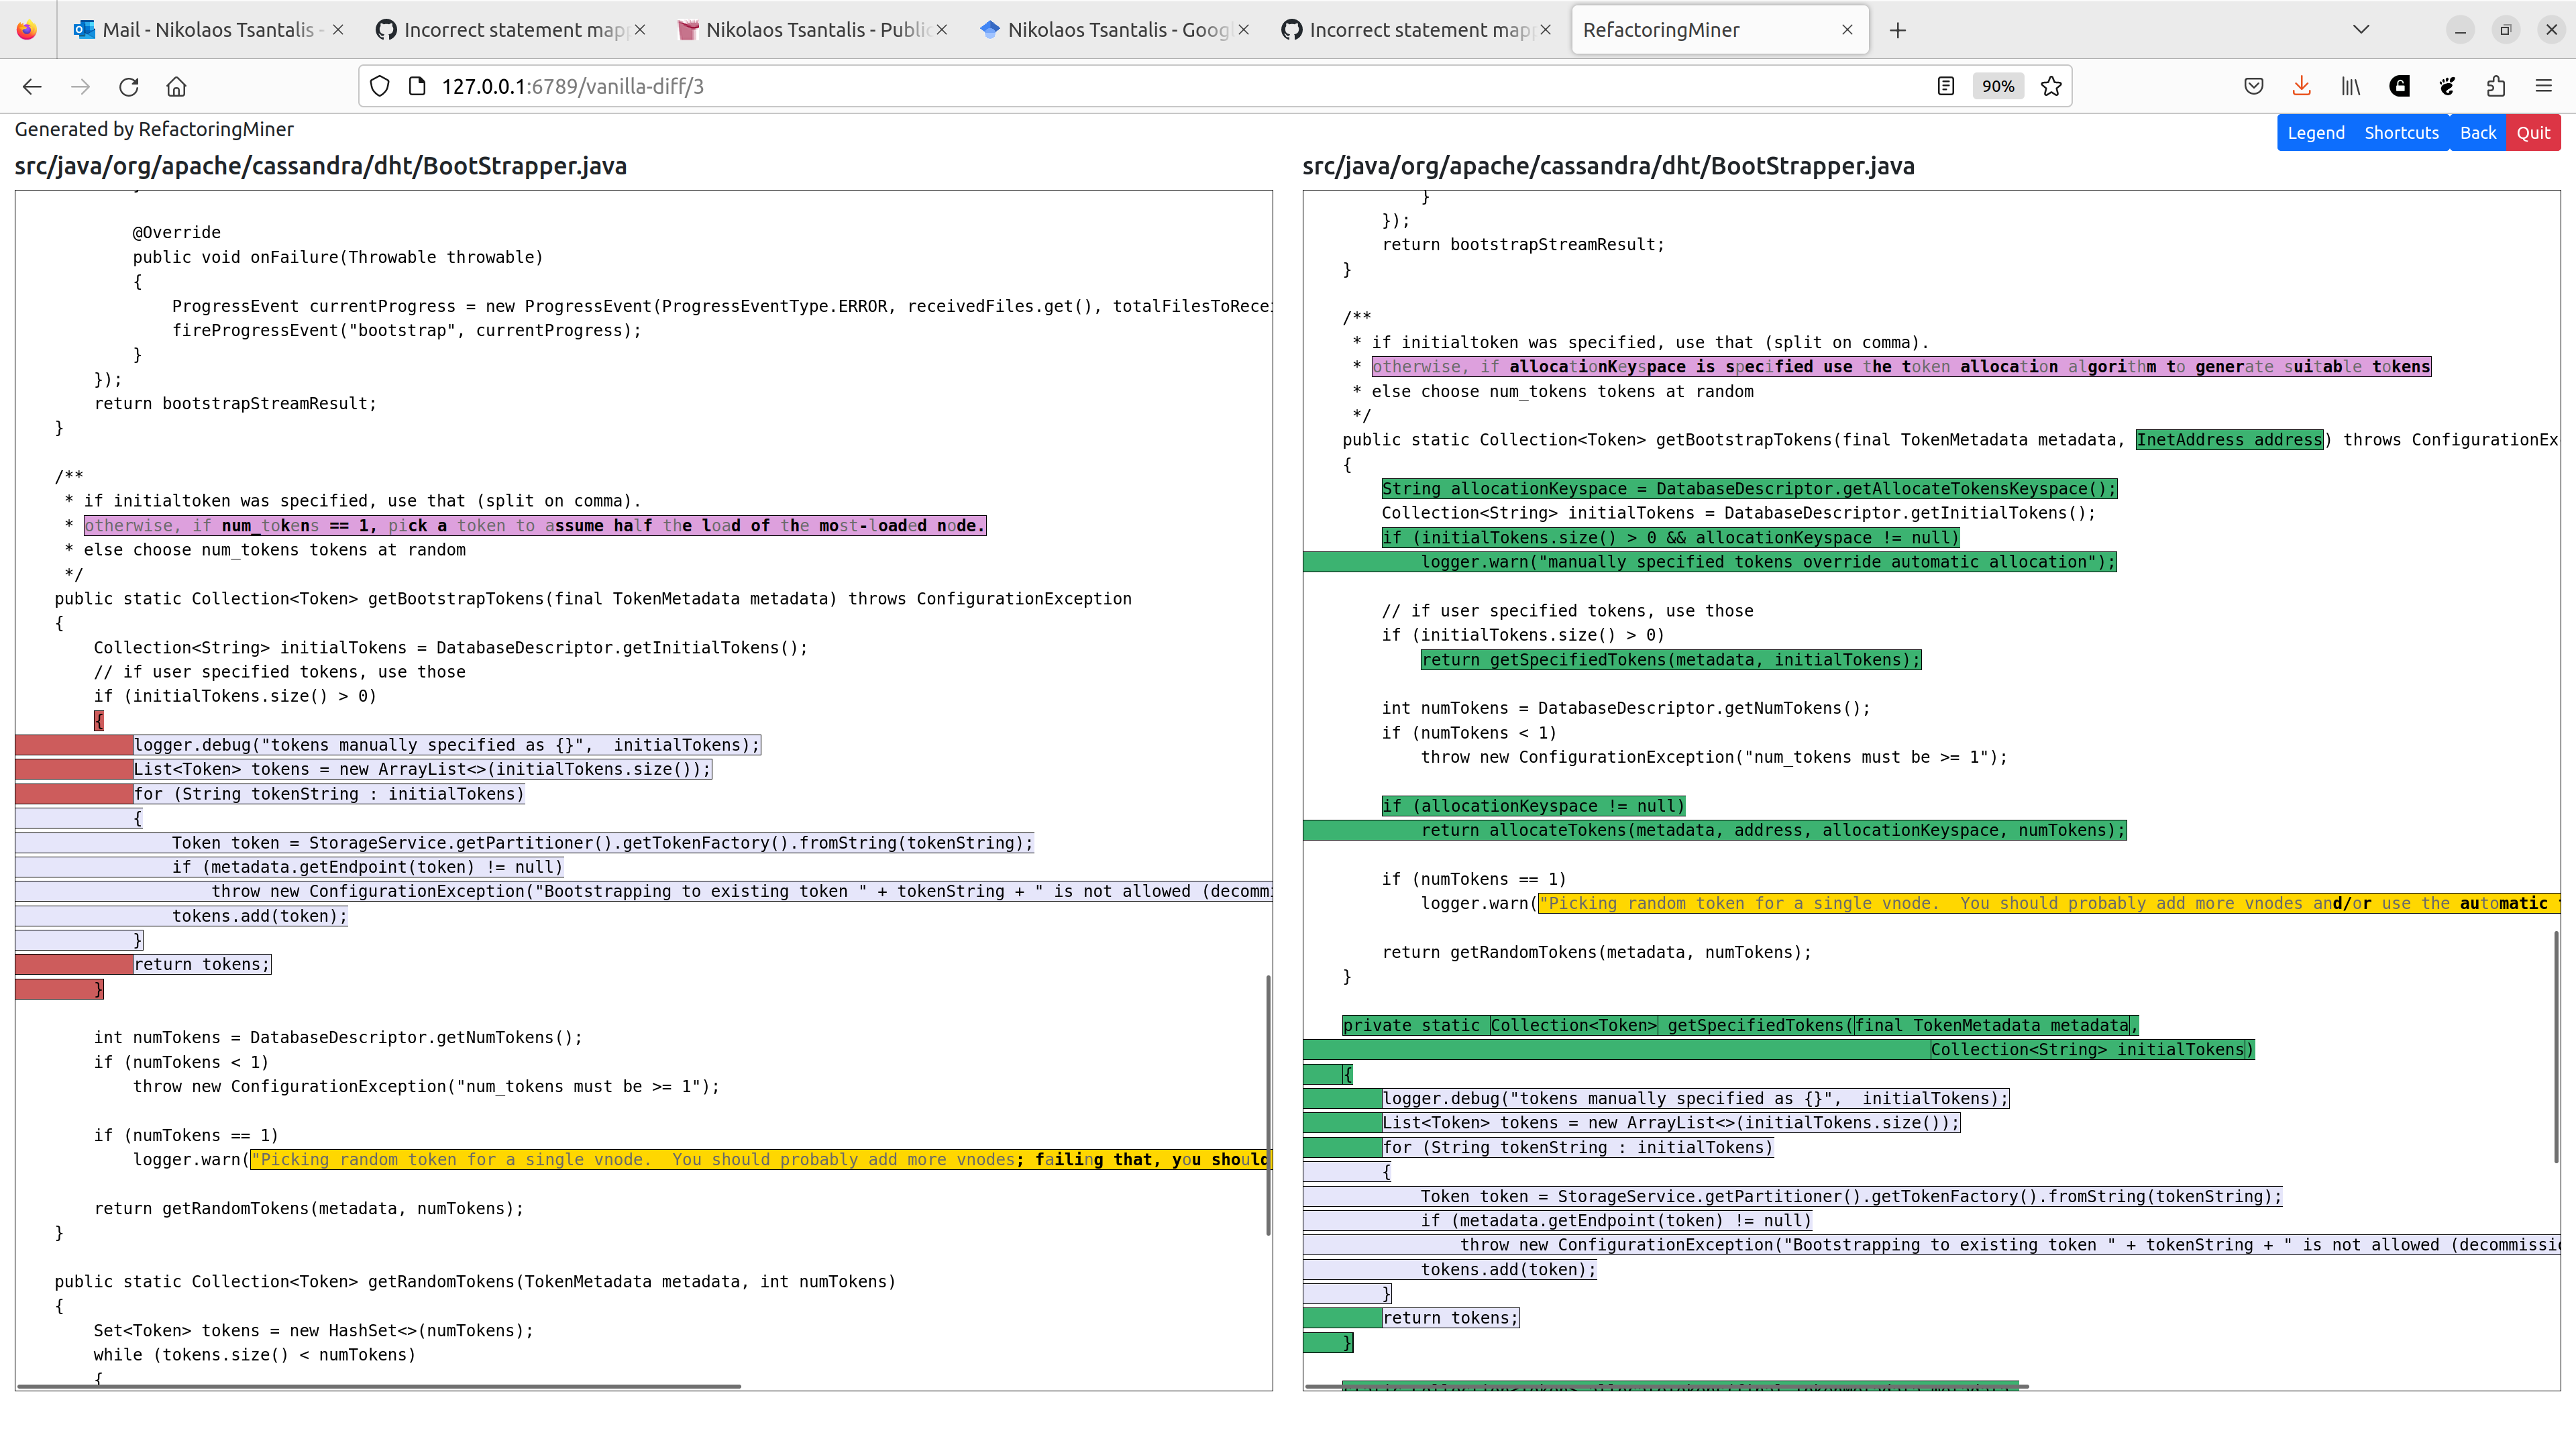Open the GNOME extension toolbar icon
Screen dimensions: 2576x1449
coord(2447,86)
